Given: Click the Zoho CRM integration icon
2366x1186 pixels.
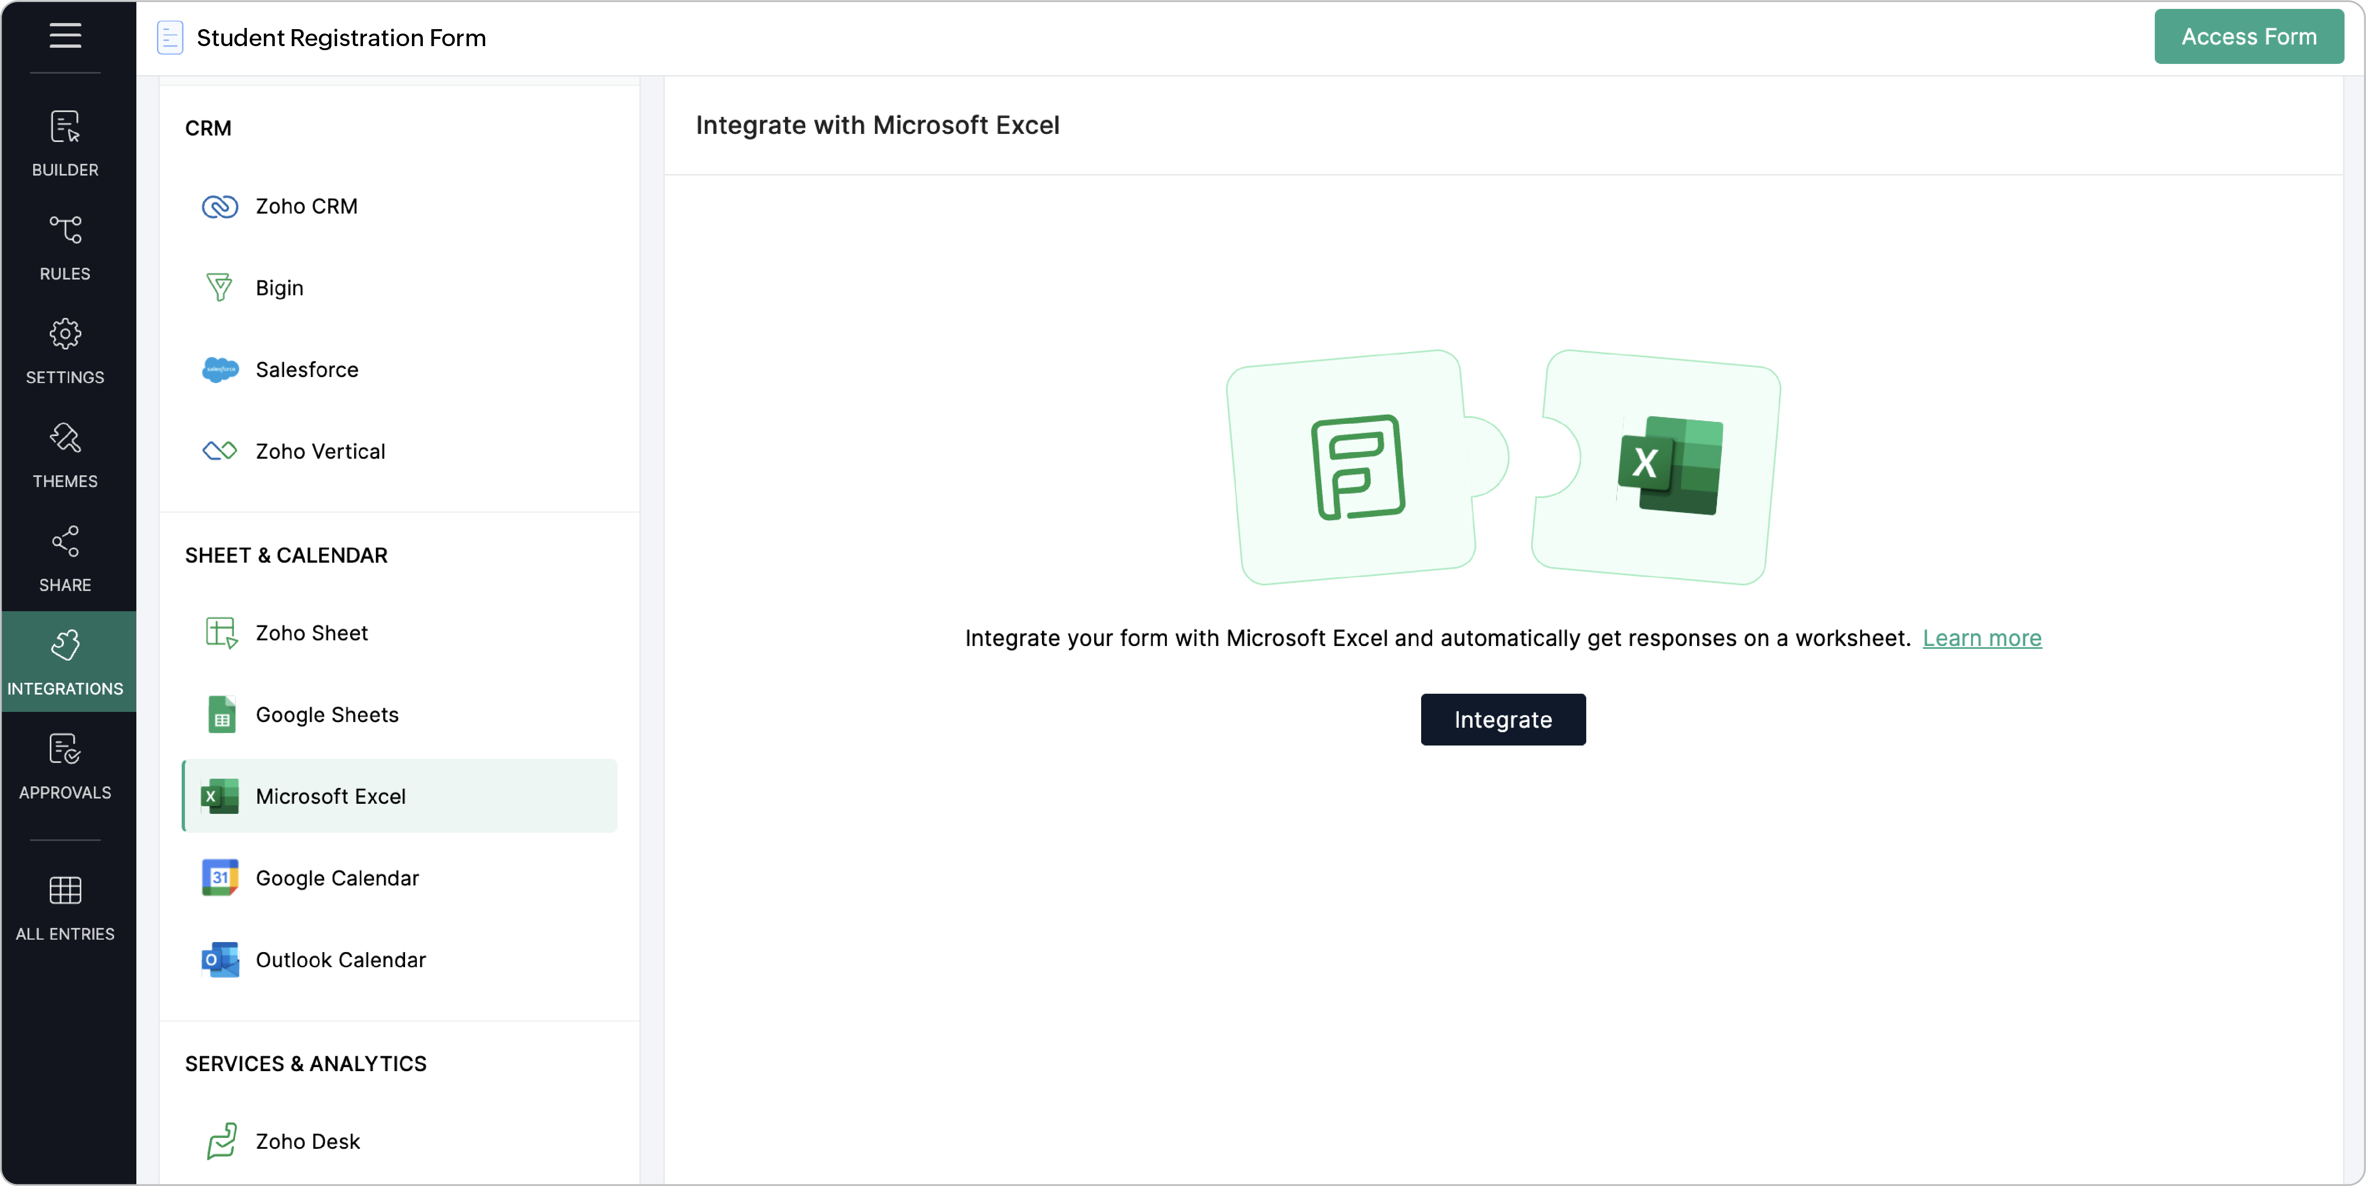Looking at the screenshot, I should click(219, 205).
